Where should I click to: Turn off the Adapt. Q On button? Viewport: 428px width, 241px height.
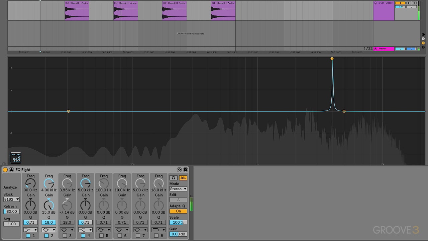[x=178, y=211]
